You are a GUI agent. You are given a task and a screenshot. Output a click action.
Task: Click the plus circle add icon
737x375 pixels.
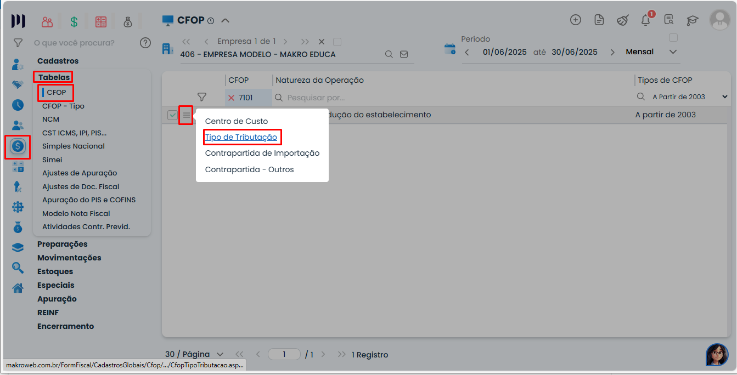[x=576, y=20]
